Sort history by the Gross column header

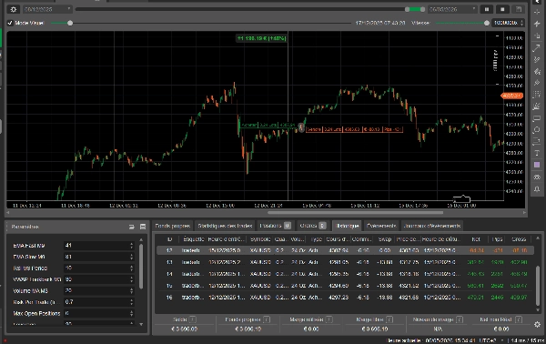[519, 239]
